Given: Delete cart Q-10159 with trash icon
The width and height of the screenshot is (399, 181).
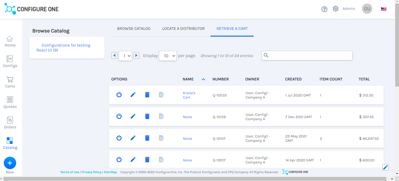Looking at the screenshot, I should [x=147, y=116].
